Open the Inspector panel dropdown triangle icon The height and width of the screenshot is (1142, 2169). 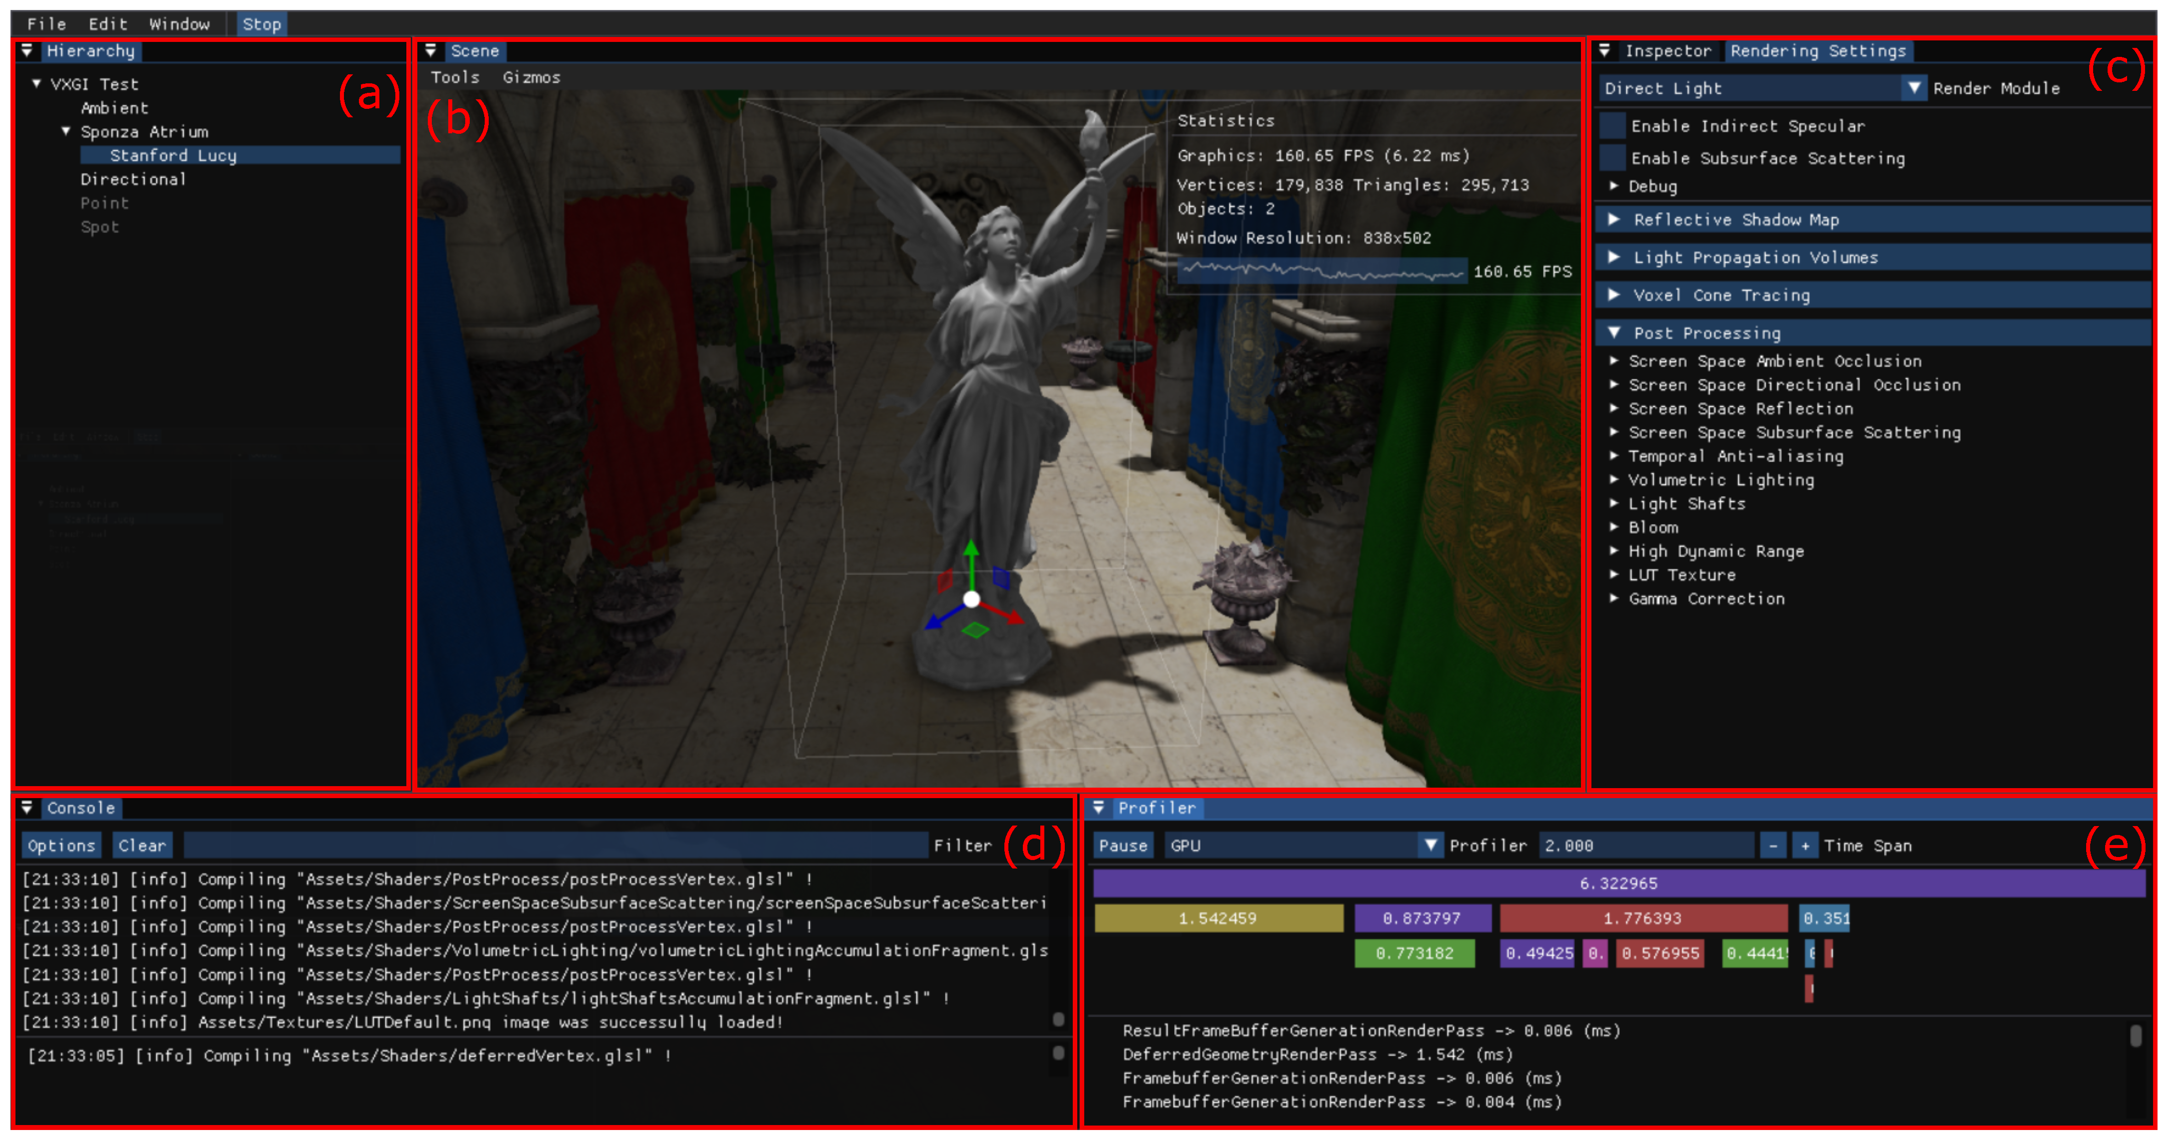(x=1605, y=50)
